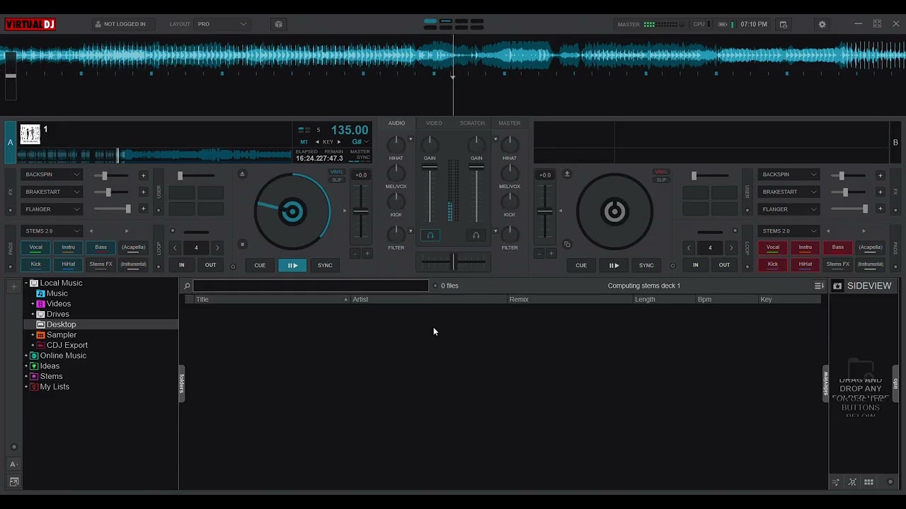
Task: Expand the Drives tree node
Action: click(x=33, y=314)
